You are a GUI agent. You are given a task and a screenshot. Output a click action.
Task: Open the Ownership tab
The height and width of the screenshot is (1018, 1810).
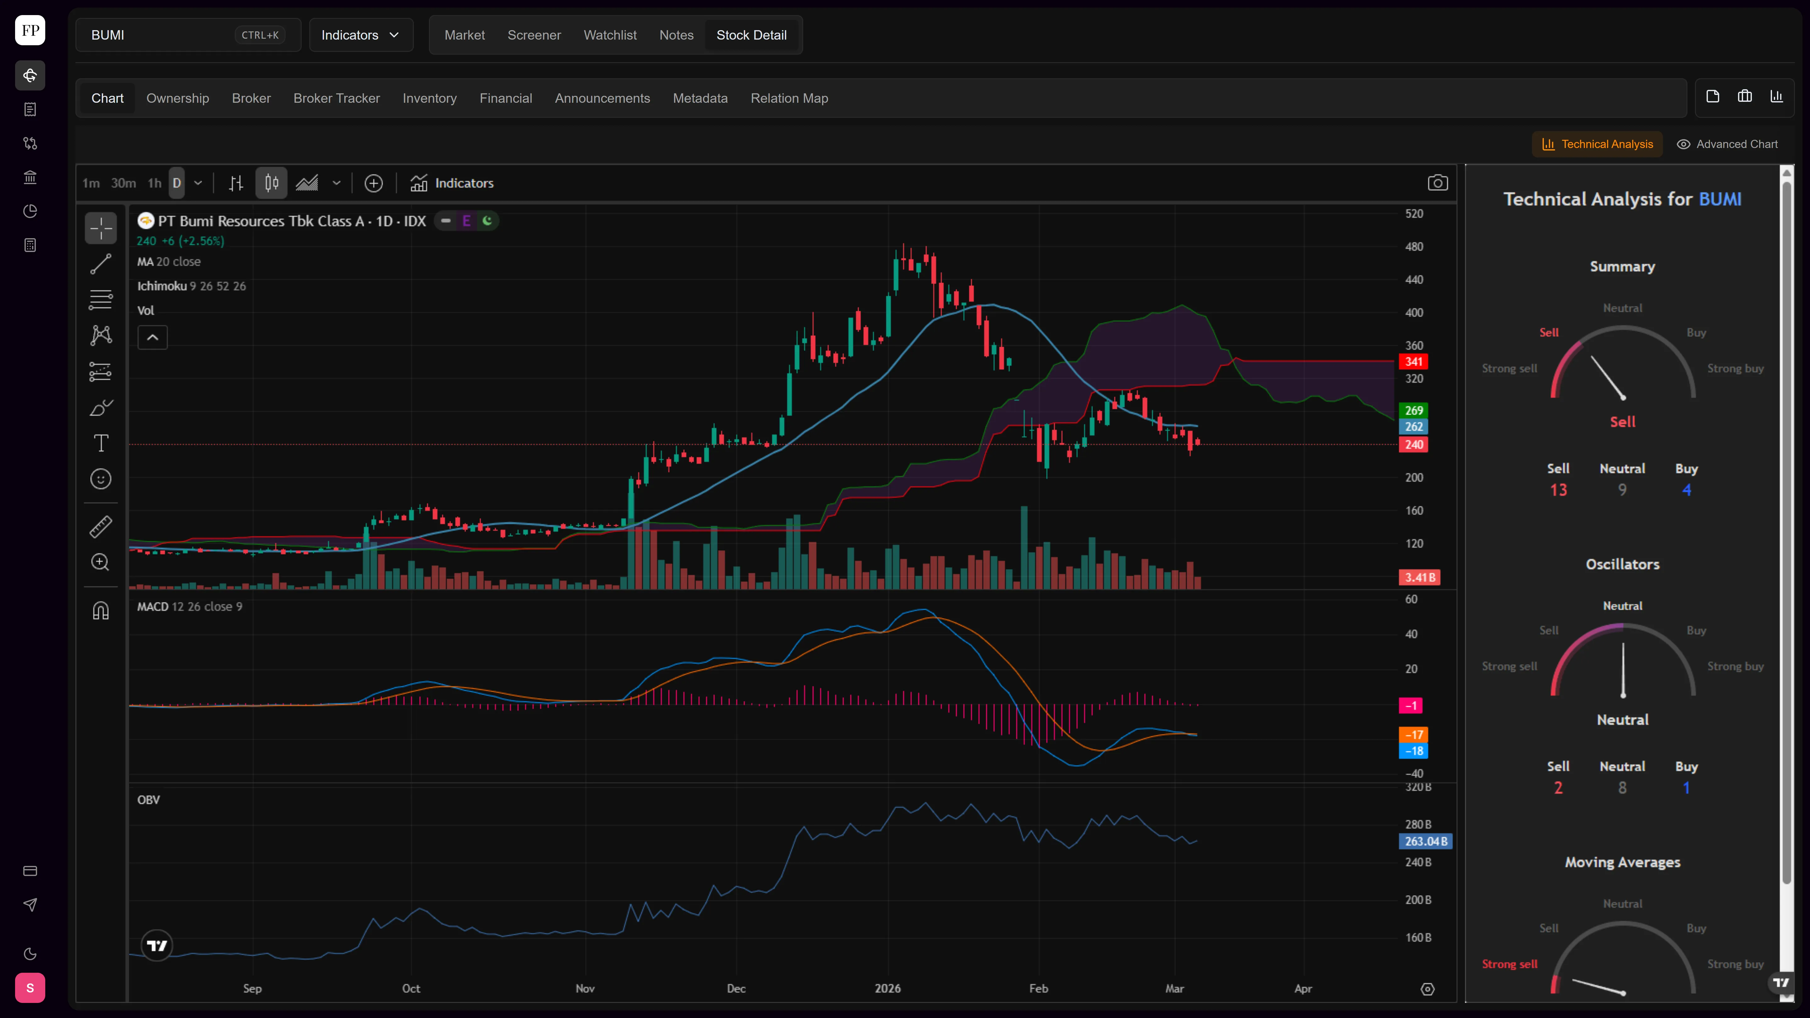point(178,98)
